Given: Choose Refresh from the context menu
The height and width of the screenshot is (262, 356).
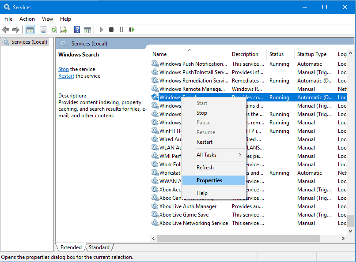Looking at the screenshot, I should tap(214, 168).
